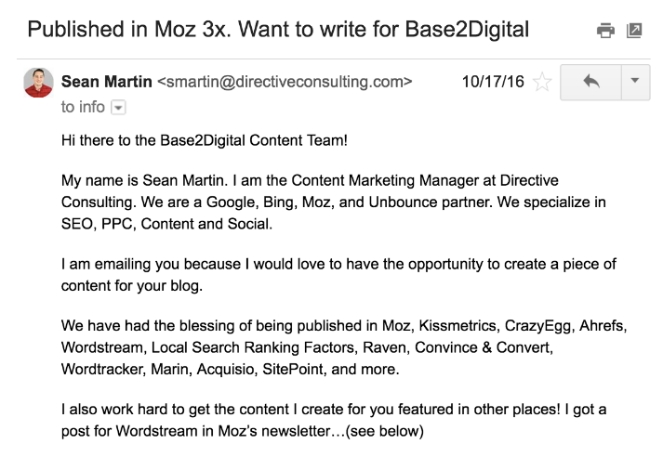The width and height of the screenshot is (663, 457).
Task: Click the paragraph 'We have had the blessing'
Action: [344, 347]
